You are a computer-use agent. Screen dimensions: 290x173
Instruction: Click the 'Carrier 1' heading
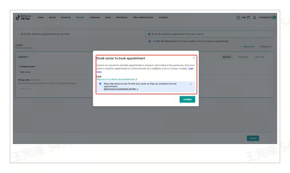tap(23, 57)
